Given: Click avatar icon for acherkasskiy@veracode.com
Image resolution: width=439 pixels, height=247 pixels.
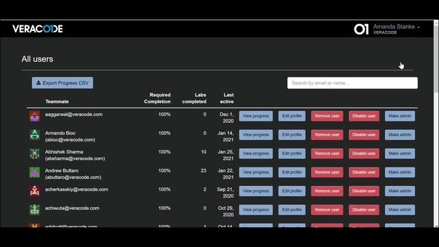Looking at the screenshot, I should pos(35,191).
